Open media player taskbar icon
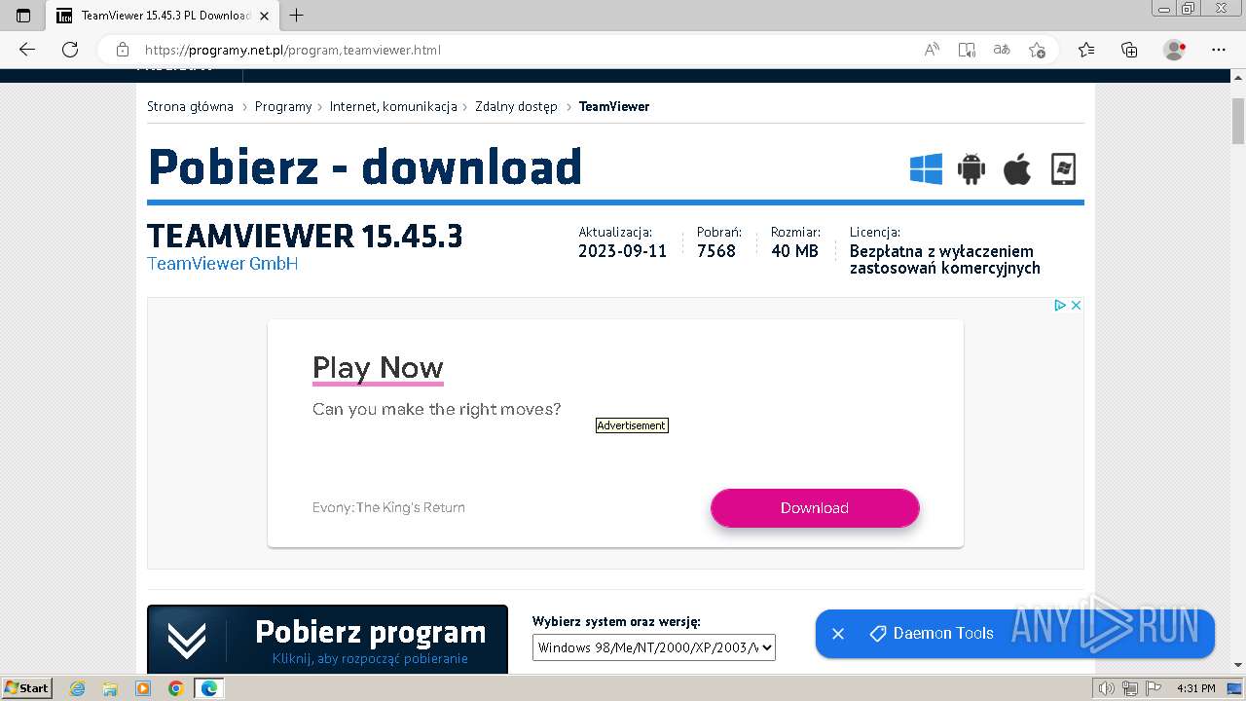 click(143, 688)
